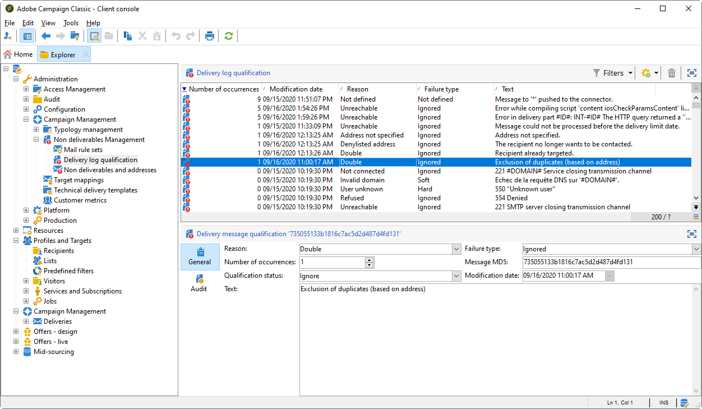Open the Reason dropdown showing Double
The width and height of the screenshot is (702, 409).
[x=455, y=249]
